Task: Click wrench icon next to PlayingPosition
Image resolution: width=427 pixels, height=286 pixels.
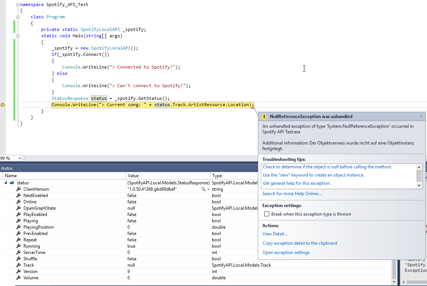Action: click(19, 227)
